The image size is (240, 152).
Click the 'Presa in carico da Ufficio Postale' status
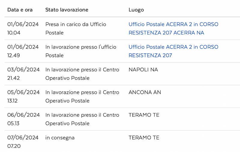pyautogui.click(x=76, y=28)
